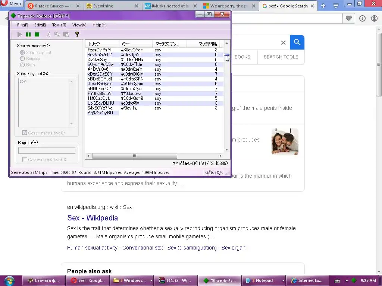The height and width of the screenshot is (286, 382).
Task: Open Opera downloads arrow icon
Action: 362,18
